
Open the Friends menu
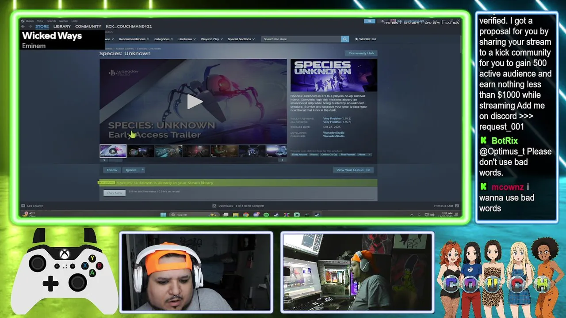pos(51,21)
